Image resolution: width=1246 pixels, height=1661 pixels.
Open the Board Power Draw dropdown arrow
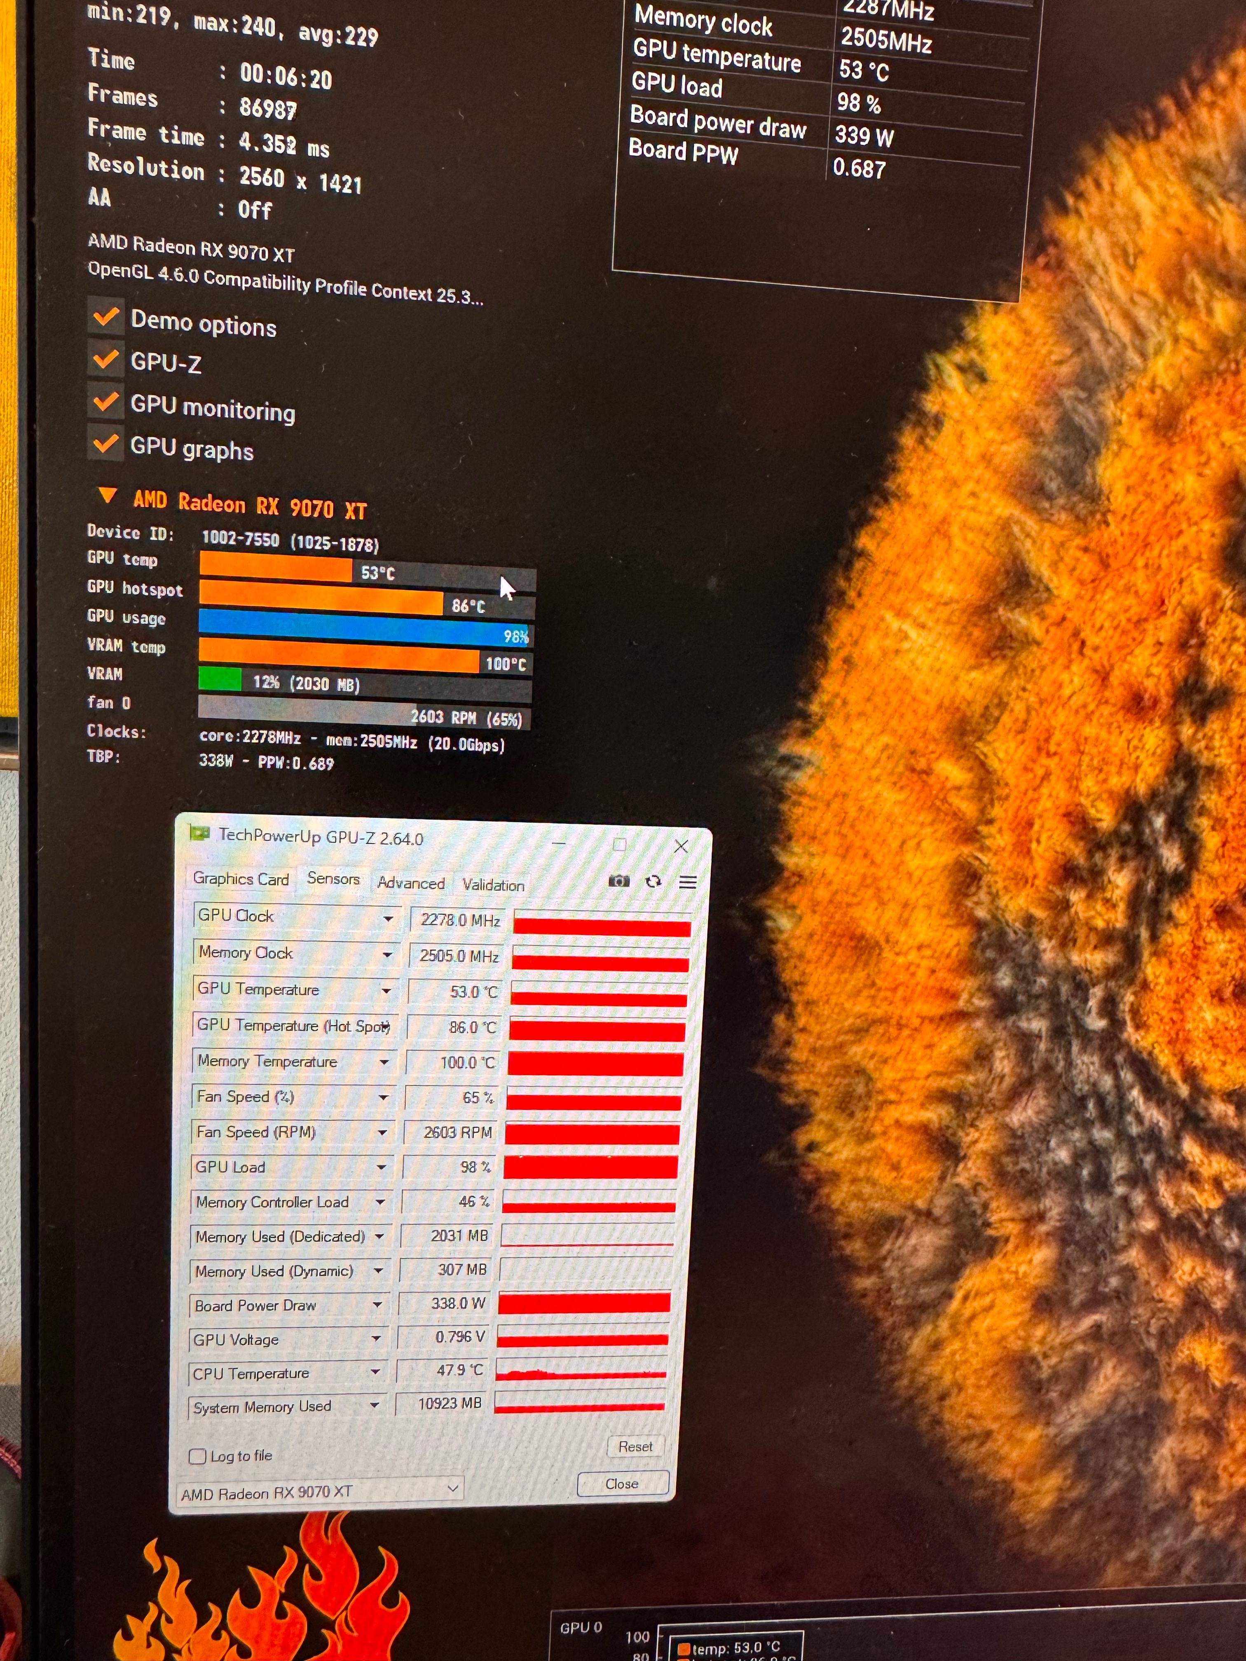(x=378, y=1305)
